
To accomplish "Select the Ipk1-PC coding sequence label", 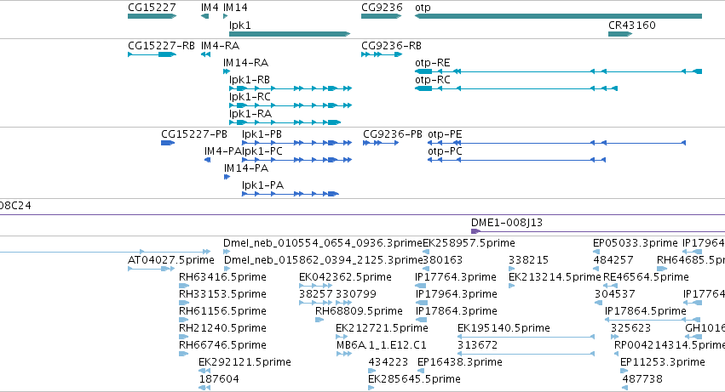I will pyautogui.click(x=262, y=151).
